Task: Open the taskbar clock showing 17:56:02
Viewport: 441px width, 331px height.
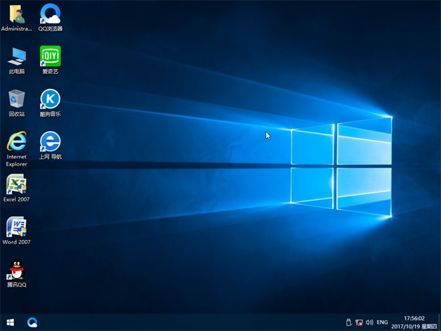Action: point(413,322)
